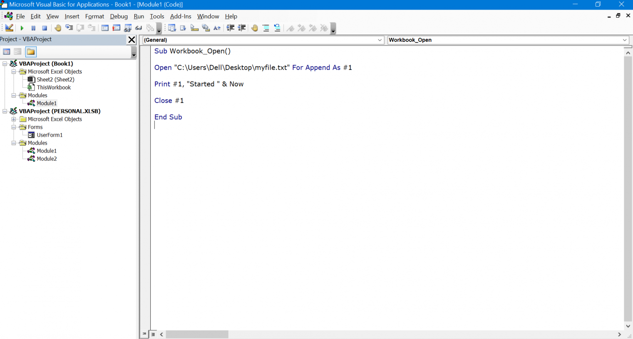Image resolution: width=633 pixels, height=339 pixels.
Task: Outdent the code with Outdent icon
Action: (x=241, y=28)
